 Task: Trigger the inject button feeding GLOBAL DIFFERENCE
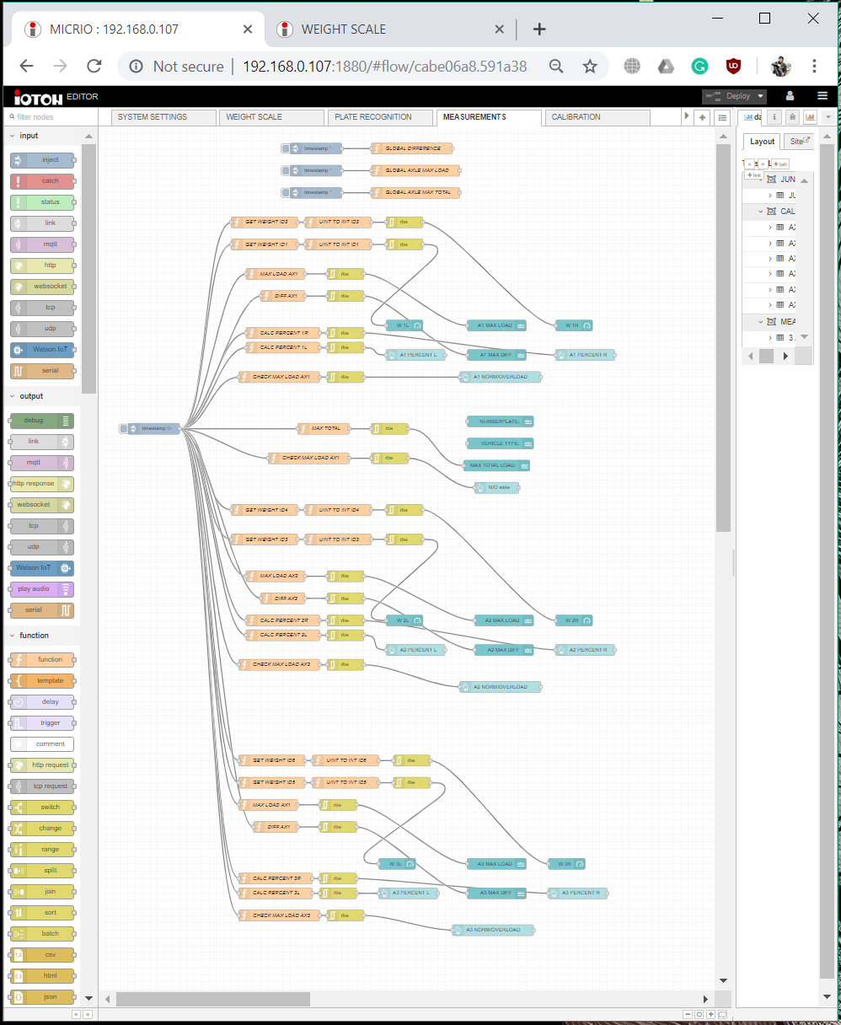[286, 148]
